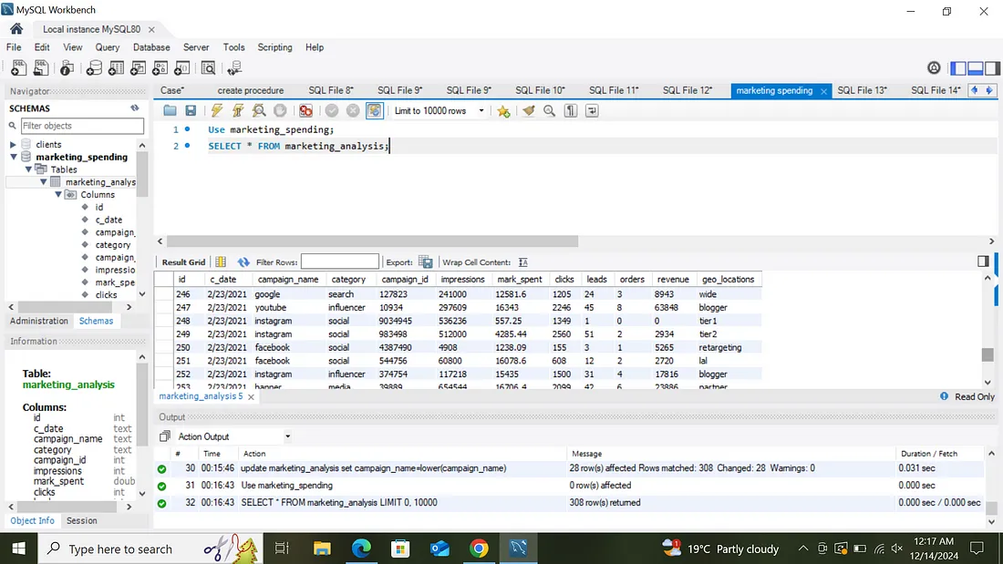The image size is (1003, 564).
Task: Open the home screen icon
Action: pos(16,29)
